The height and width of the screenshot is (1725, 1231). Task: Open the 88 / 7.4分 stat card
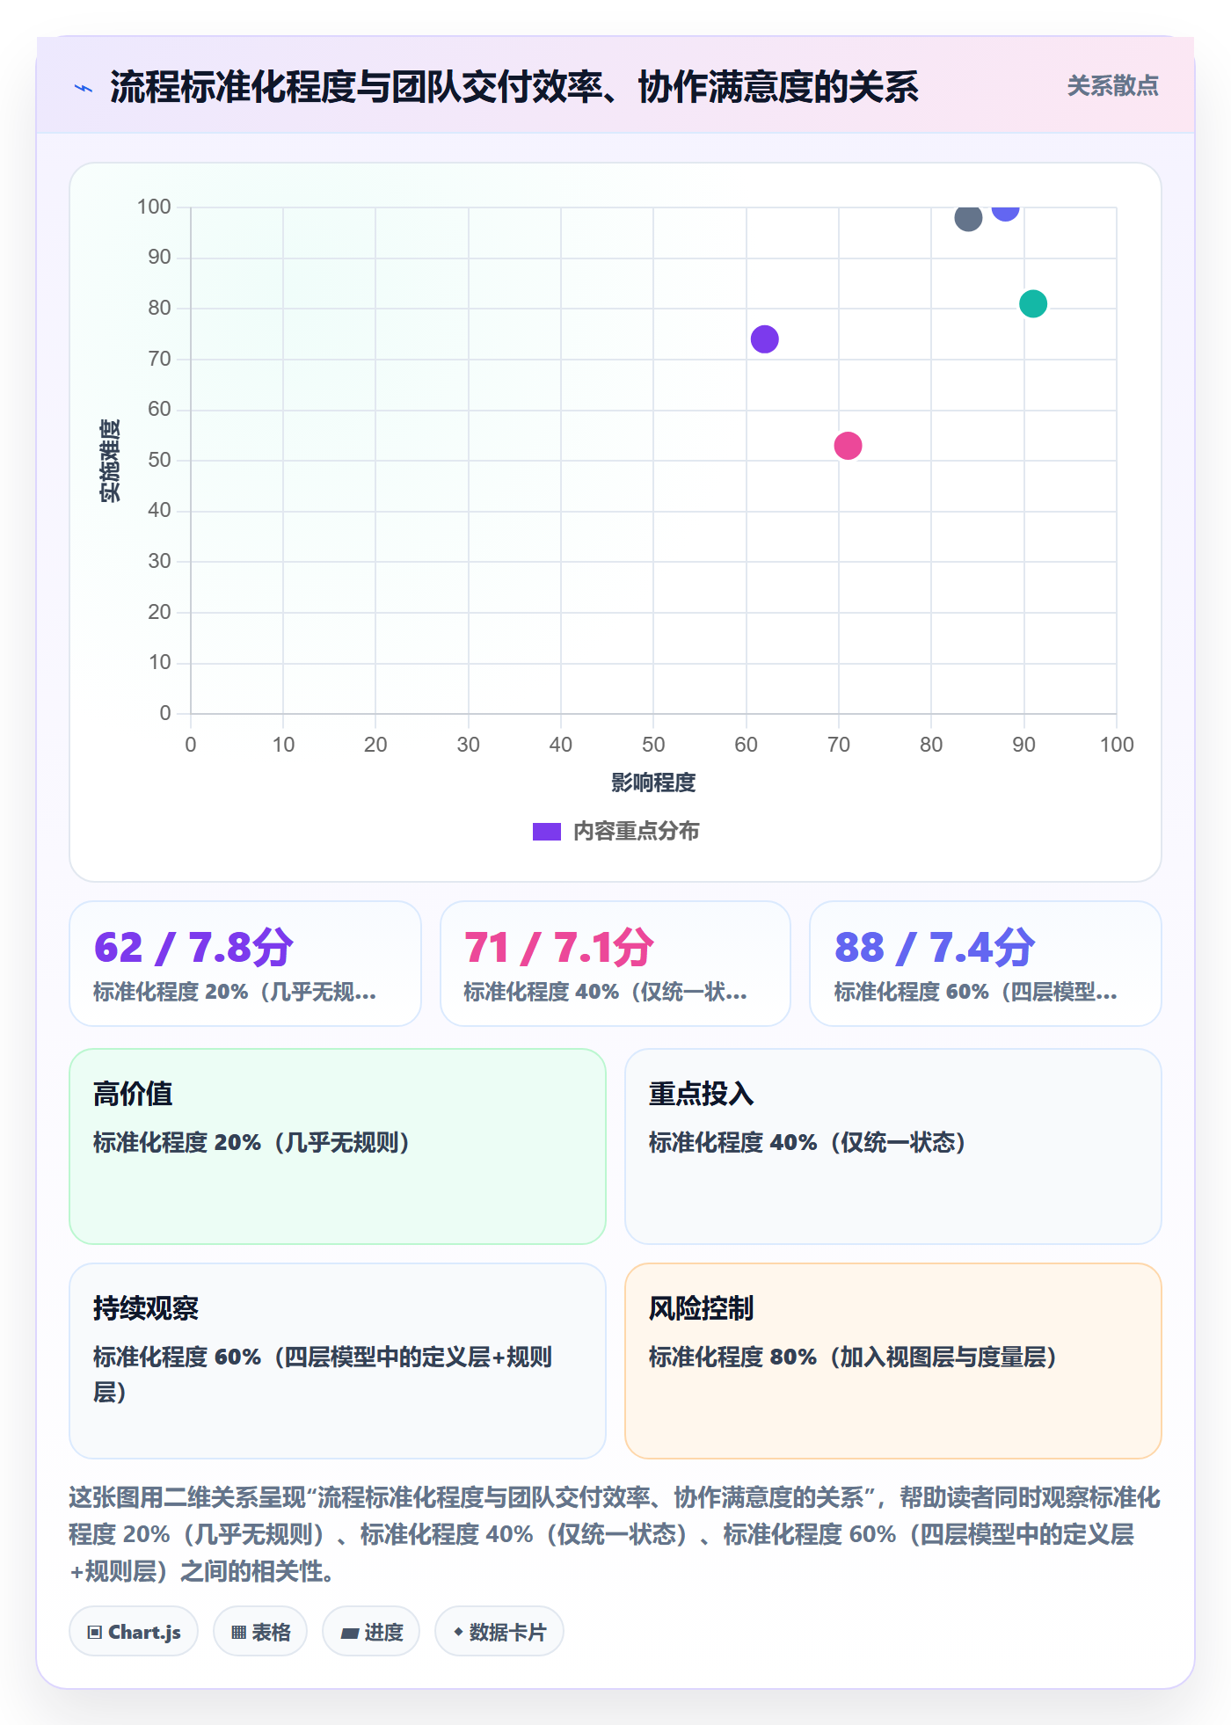point(986,964)
